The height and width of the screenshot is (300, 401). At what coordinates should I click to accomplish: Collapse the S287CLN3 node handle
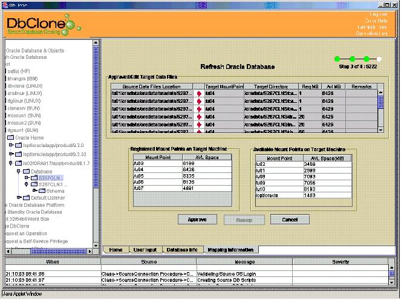tap(27, 184)
